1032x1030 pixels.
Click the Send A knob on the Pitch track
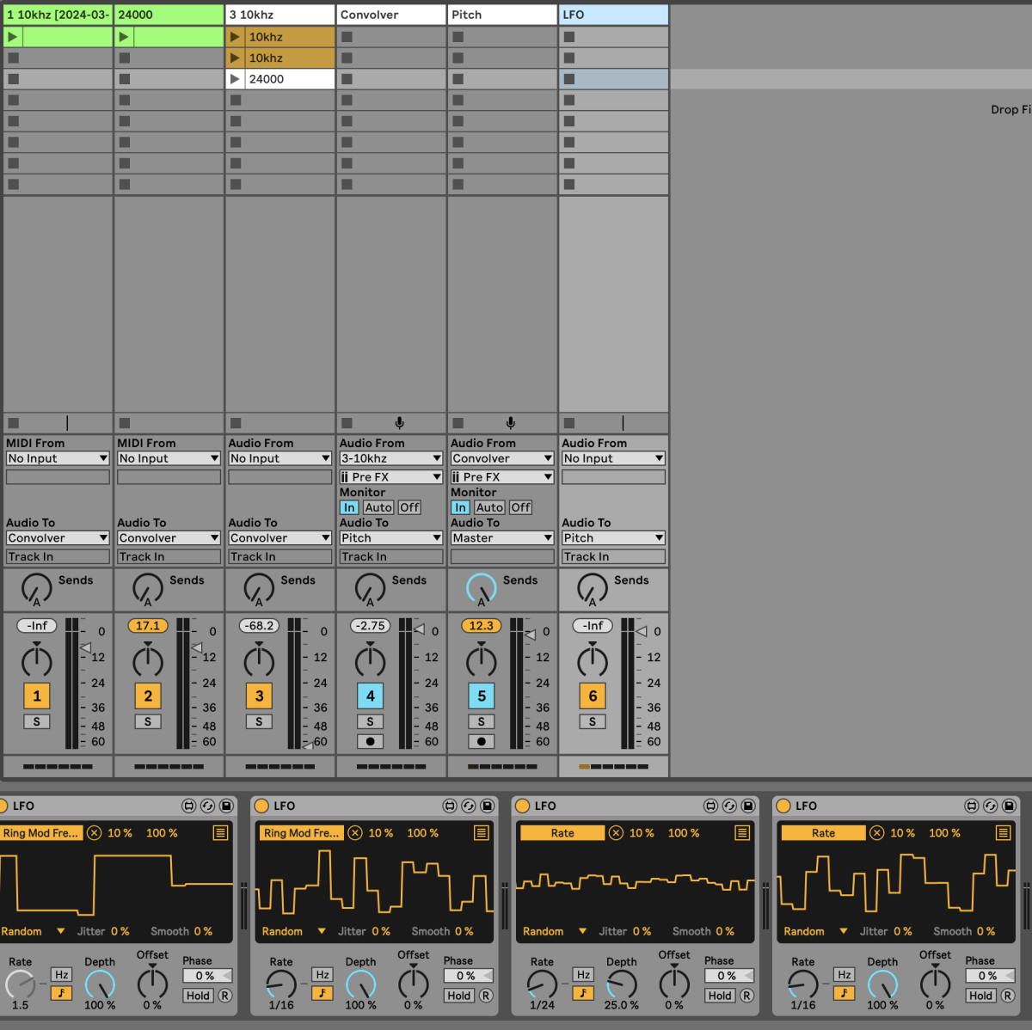[x=482, y=588]
